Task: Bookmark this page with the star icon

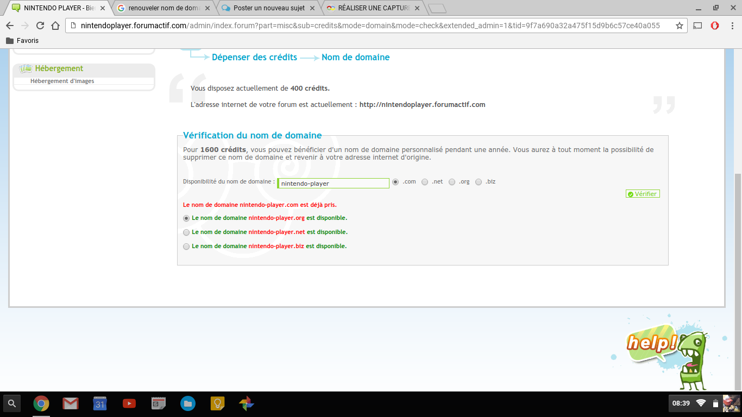Action: click(679, 26)
